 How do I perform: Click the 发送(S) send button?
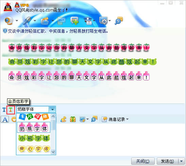click(168, 161)
